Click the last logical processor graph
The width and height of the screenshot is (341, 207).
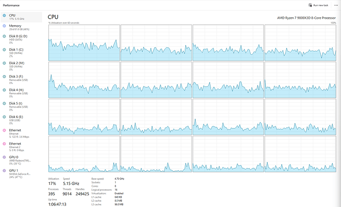coord(300,154)
